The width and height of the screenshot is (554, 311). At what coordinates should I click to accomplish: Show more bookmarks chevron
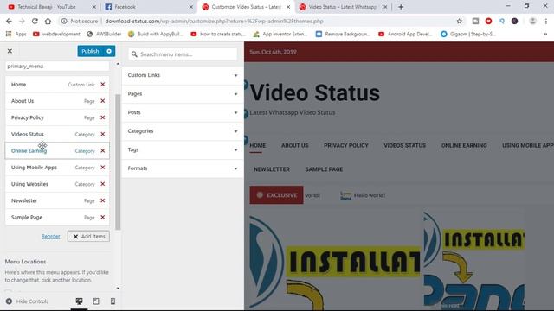pyautogui.click(x=545, y=34)
